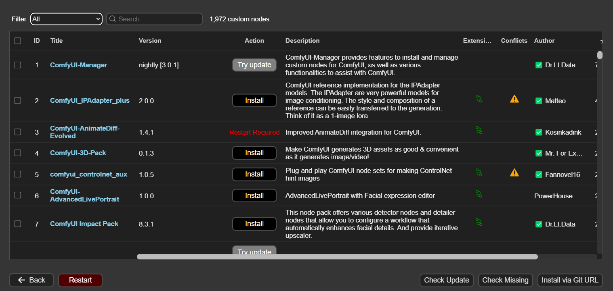
Task: Open extension link icon for ComfyUI-AnimateDiff-Evolved
Action: click(x=479, y=130)
